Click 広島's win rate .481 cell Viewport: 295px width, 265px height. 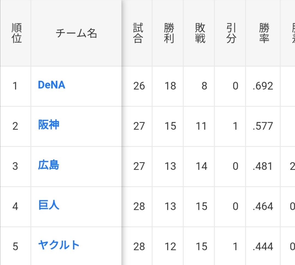point(263,166)
